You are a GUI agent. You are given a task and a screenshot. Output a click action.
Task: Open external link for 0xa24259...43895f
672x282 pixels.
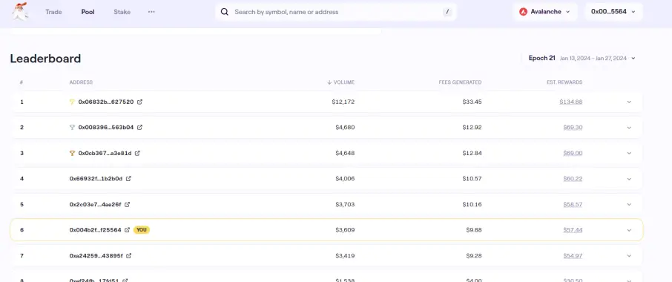click(x=128, y=256)
